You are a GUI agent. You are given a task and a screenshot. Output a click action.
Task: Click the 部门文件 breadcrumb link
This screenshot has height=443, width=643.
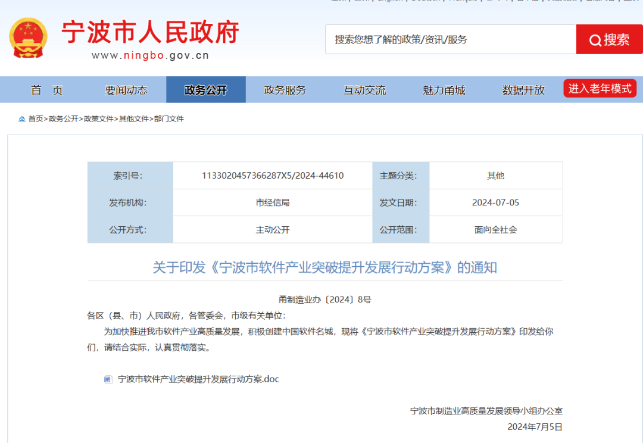(169, 119)
